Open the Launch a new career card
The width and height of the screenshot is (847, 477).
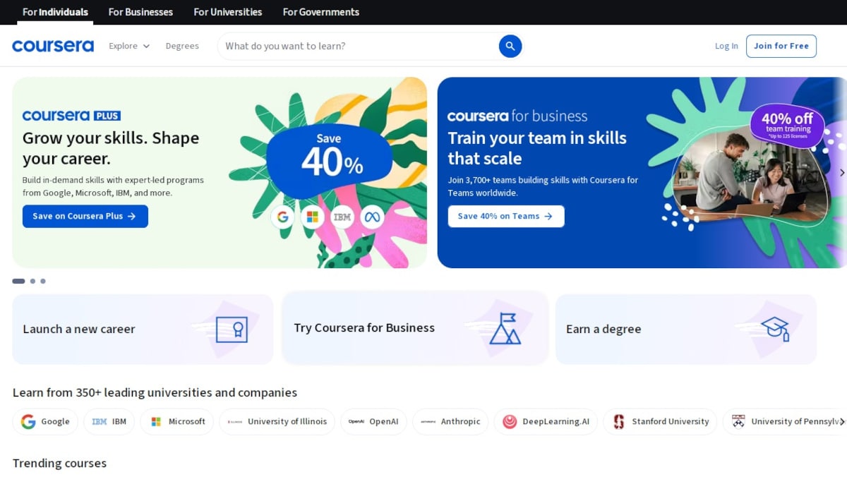tap(143, 329)
